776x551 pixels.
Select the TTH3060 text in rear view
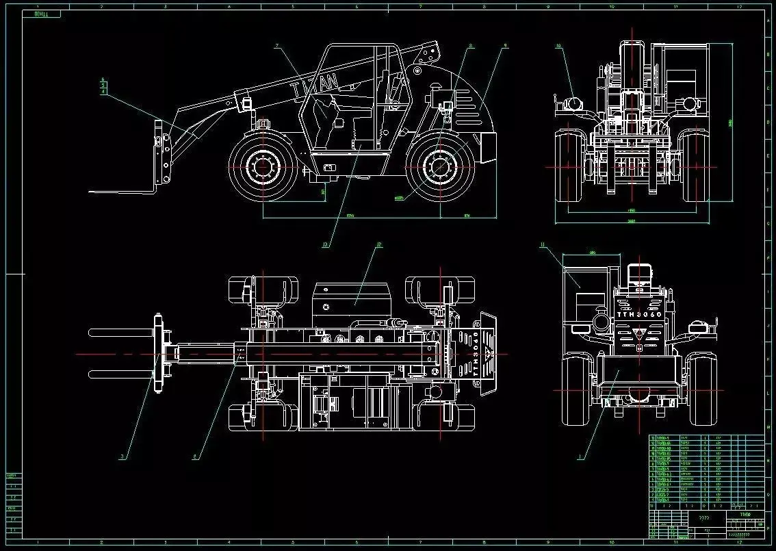point(639,315)
